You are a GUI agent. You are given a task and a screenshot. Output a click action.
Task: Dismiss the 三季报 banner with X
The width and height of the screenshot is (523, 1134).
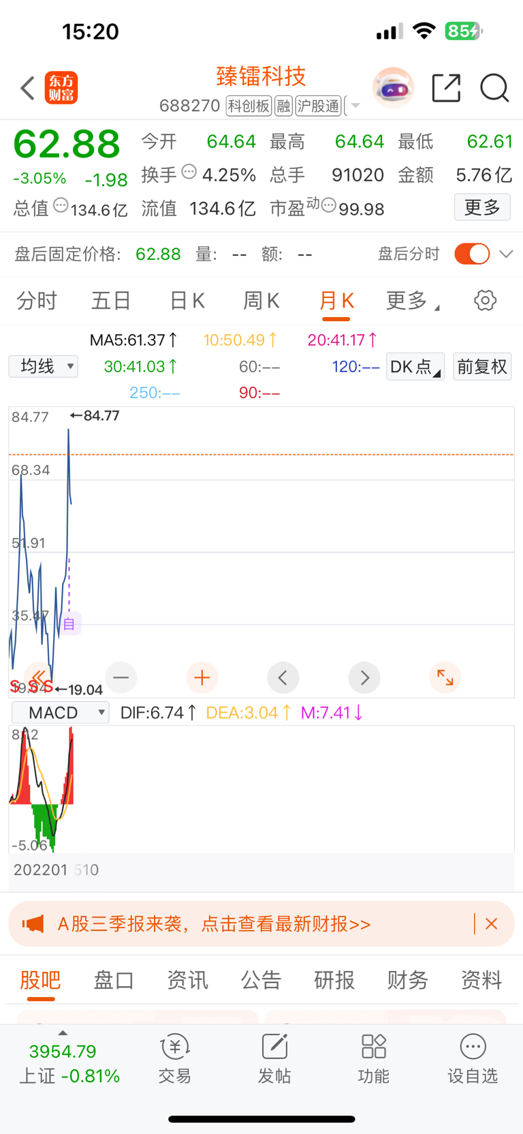(491, 924)
